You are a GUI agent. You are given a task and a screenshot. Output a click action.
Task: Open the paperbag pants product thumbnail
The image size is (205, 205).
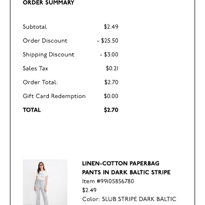(45, 182)
